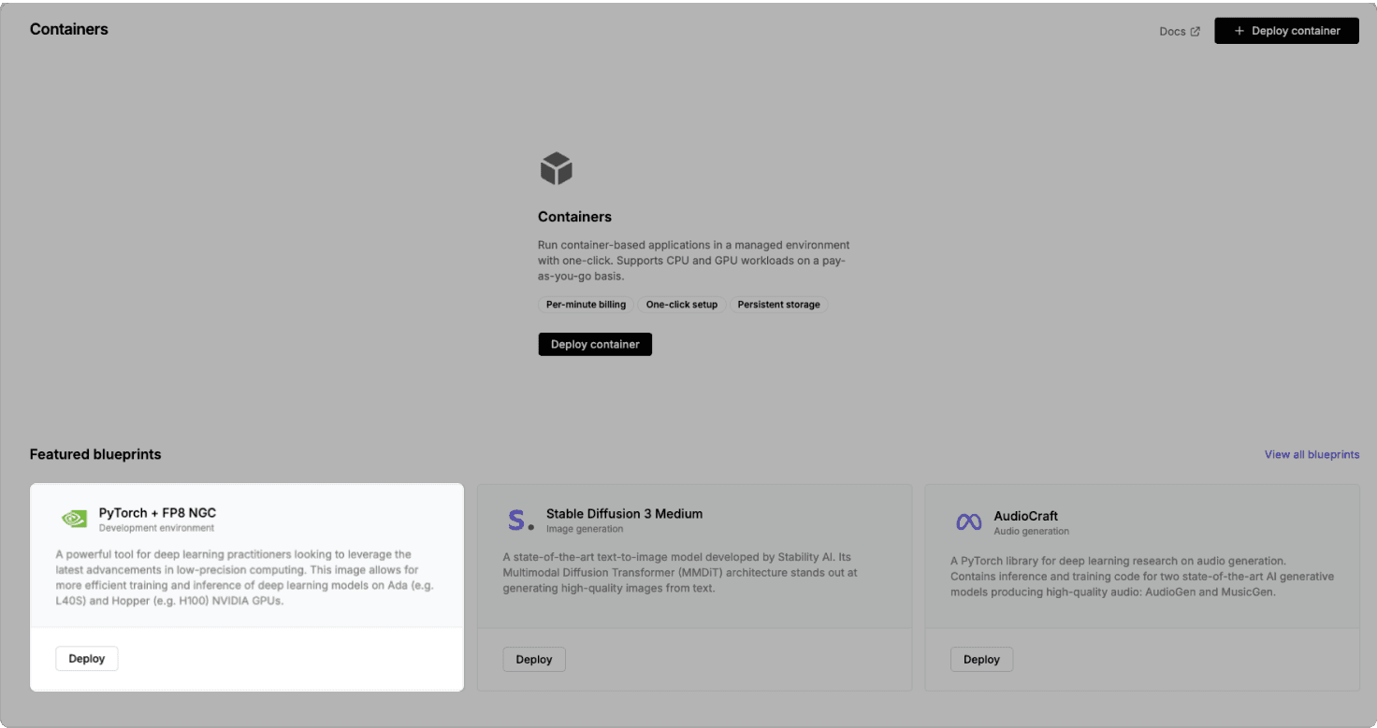The image size is (1377, 728).
Task: Open View all blueprints
Action: [1312, 454]
